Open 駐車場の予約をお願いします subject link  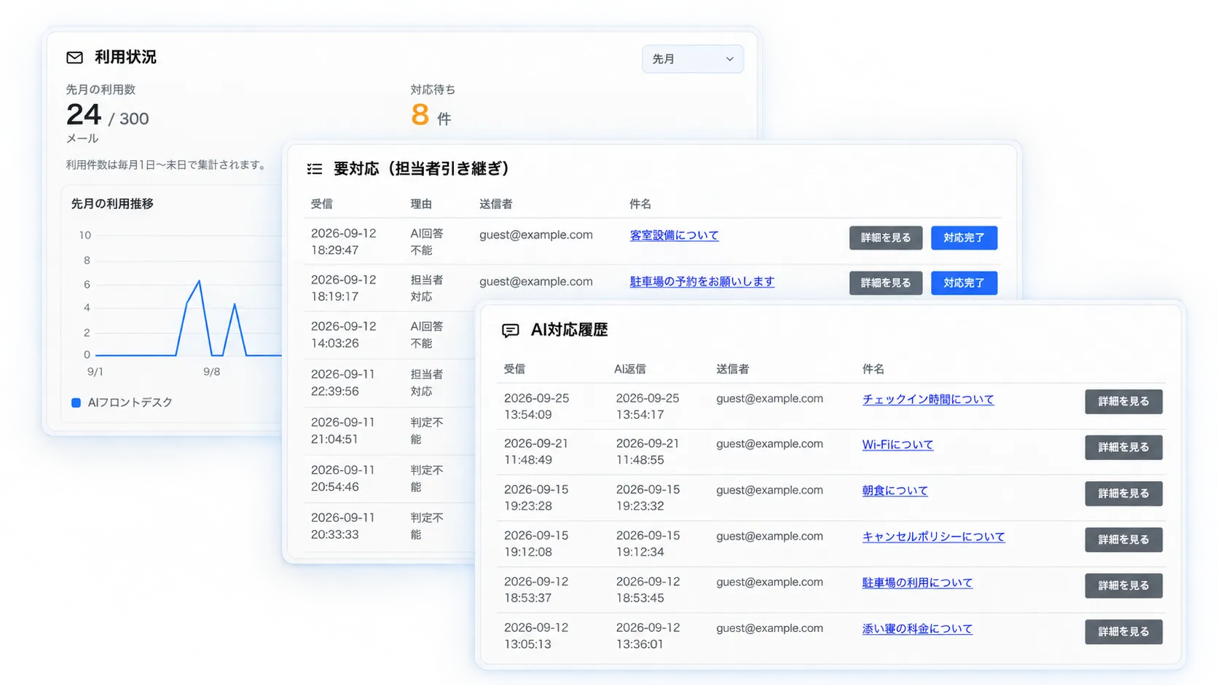(702, 282)
